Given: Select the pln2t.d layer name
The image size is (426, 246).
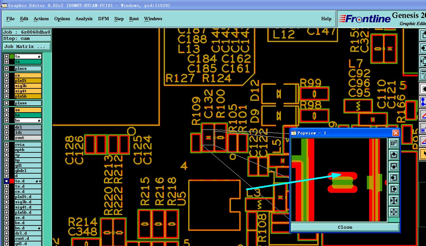Looking at the screenshot, I should tap(28, 197).
